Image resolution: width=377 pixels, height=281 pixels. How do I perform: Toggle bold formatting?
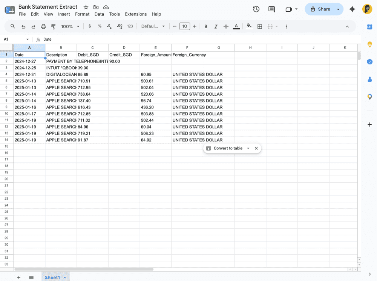[x=206, y=26]
